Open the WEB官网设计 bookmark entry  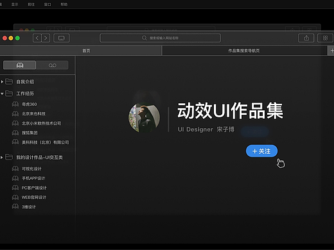point(34,197)
